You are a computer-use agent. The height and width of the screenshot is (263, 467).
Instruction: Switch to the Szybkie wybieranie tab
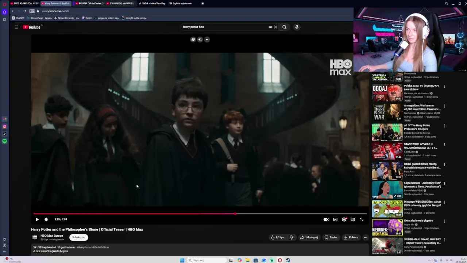(x=181, y=3)
